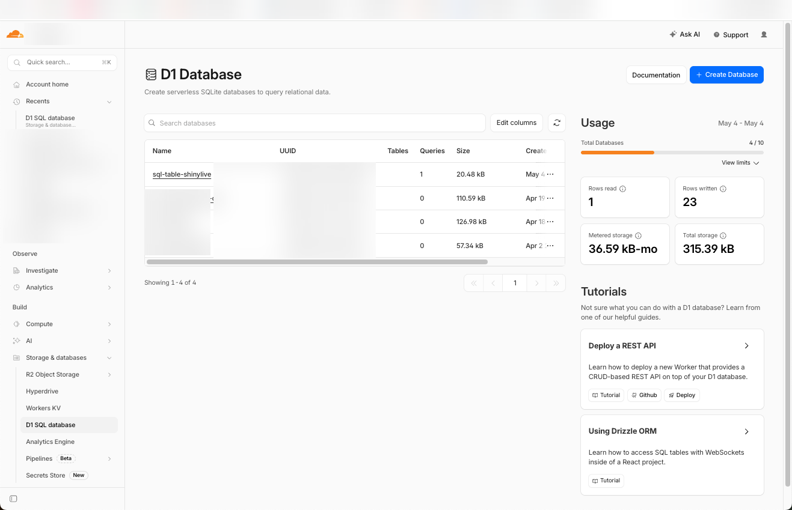Select D1 SQL database in sidebar
792x510 pixels.
69,425
